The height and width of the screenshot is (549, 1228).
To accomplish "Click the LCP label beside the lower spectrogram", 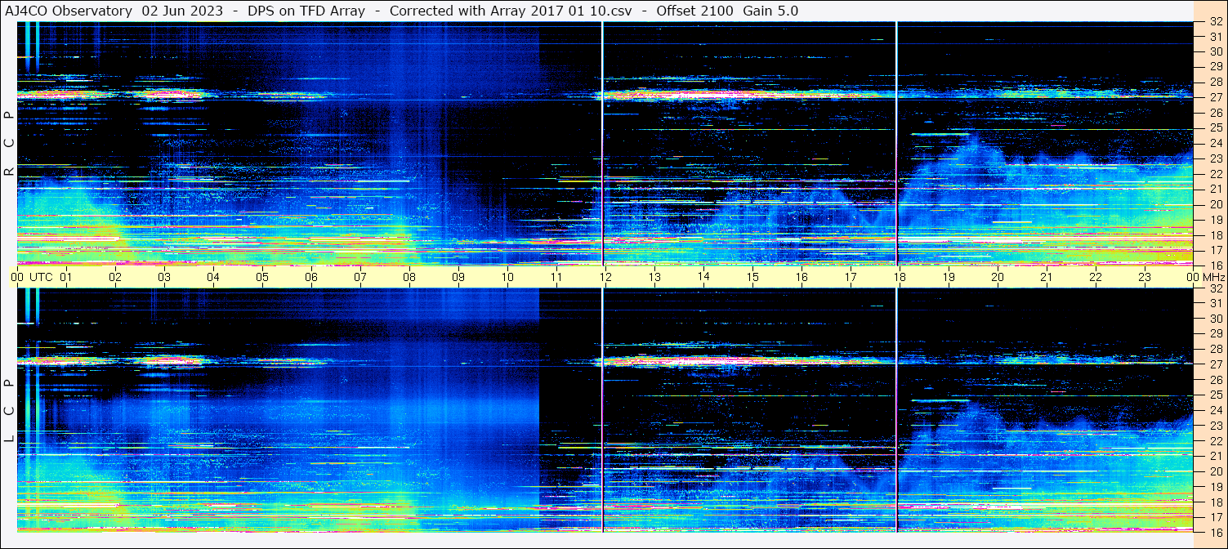I will click(9, 410).
